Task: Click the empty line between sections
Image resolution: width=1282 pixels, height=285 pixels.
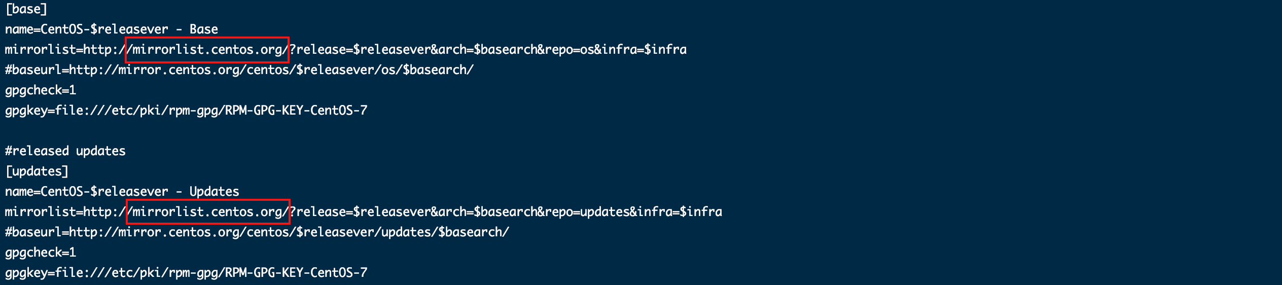Action: coord(641,131)
